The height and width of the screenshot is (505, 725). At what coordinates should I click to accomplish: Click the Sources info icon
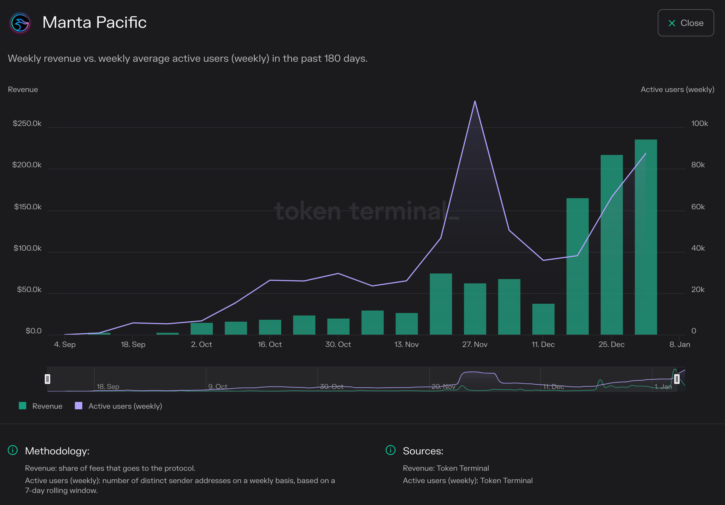click(x=390, y=450)
